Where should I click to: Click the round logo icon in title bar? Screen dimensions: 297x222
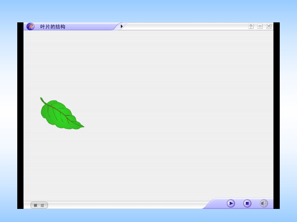coord(30,27)
